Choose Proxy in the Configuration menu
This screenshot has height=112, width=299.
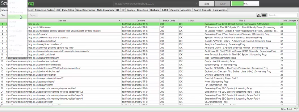tap(17, 40)
